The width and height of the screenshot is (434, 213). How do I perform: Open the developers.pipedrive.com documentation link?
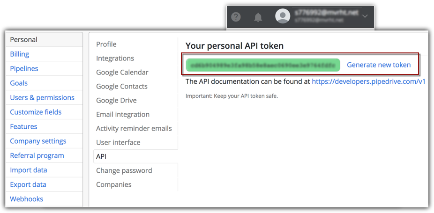click(368, 81)
